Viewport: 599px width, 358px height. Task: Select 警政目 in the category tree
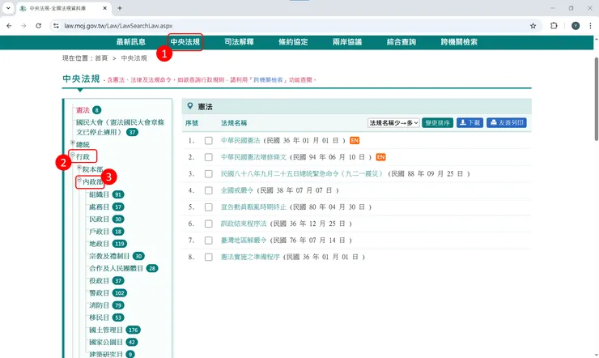click(100, 292)
